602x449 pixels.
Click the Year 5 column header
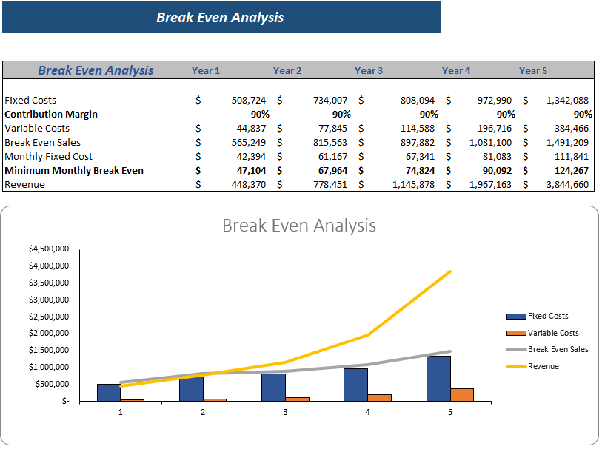tap(533, 70)
